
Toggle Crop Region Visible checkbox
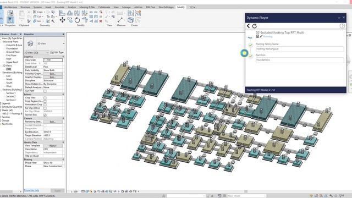pyautogui.click(x=45, y=101)
